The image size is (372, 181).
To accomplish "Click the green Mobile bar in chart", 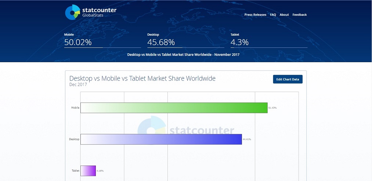I will (x=174, y=108).
